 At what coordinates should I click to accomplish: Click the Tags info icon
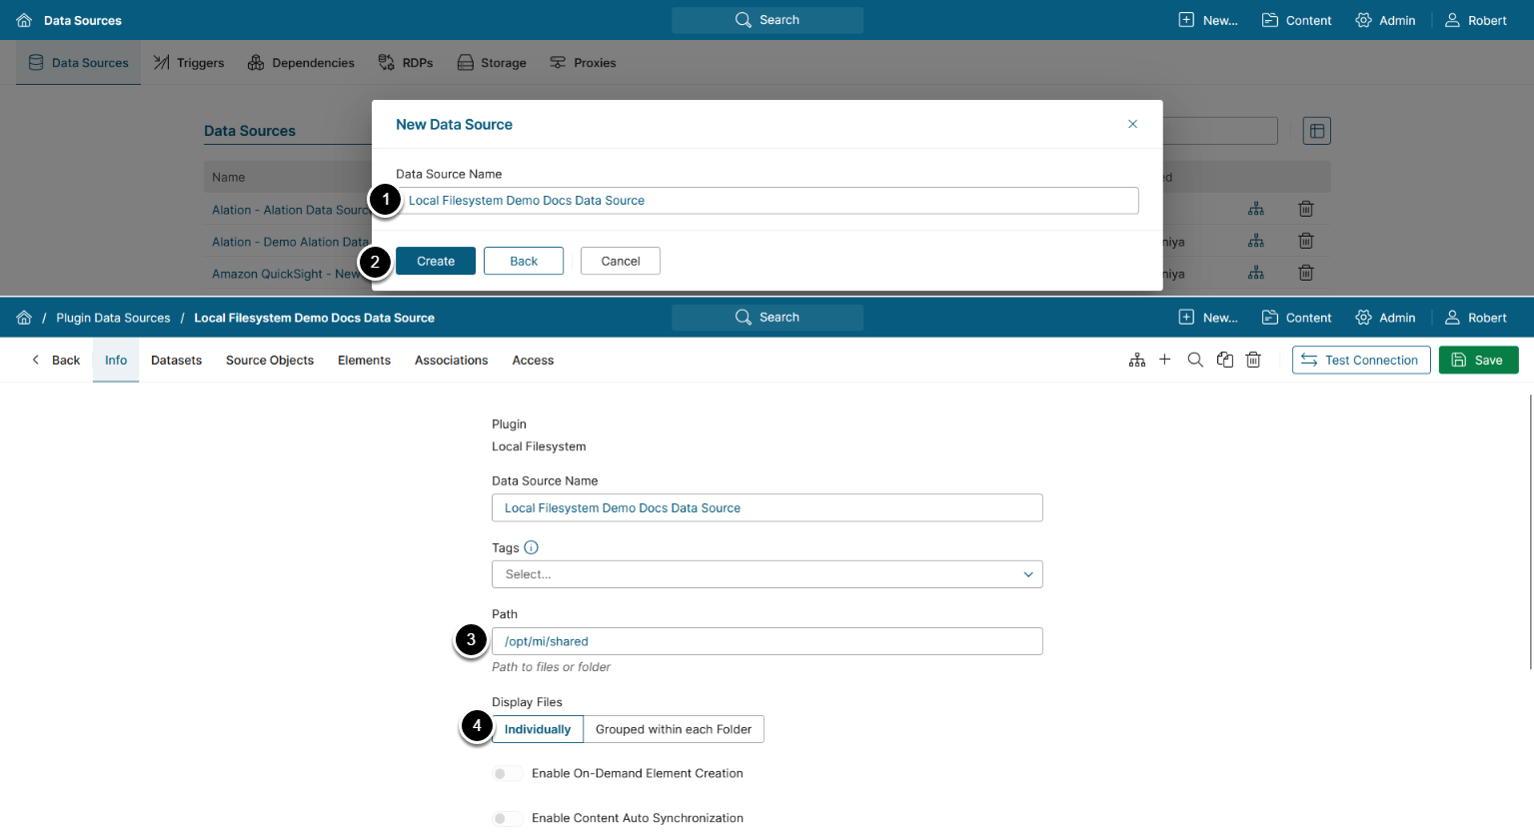(532, 547)
